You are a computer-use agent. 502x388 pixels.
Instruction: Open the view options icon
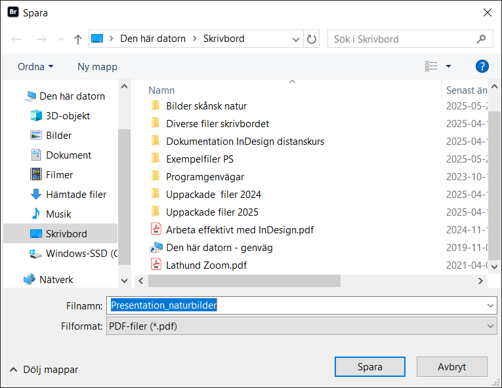coord(431,66)
